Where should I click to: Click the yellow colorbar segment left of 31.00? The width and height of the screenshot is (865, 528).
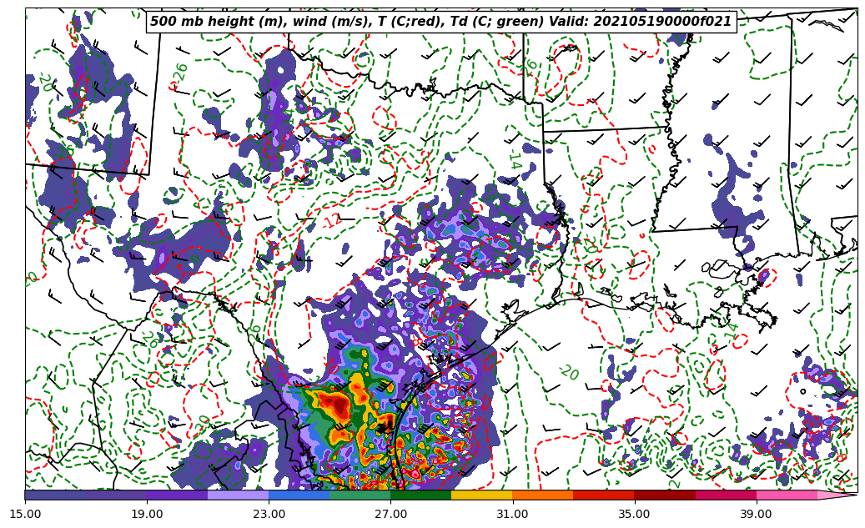coord(481,495)
